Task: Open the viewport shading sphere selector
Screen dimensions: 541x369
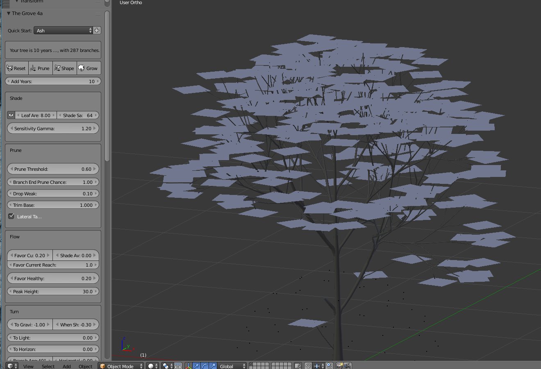Action: tap(153, 366)
